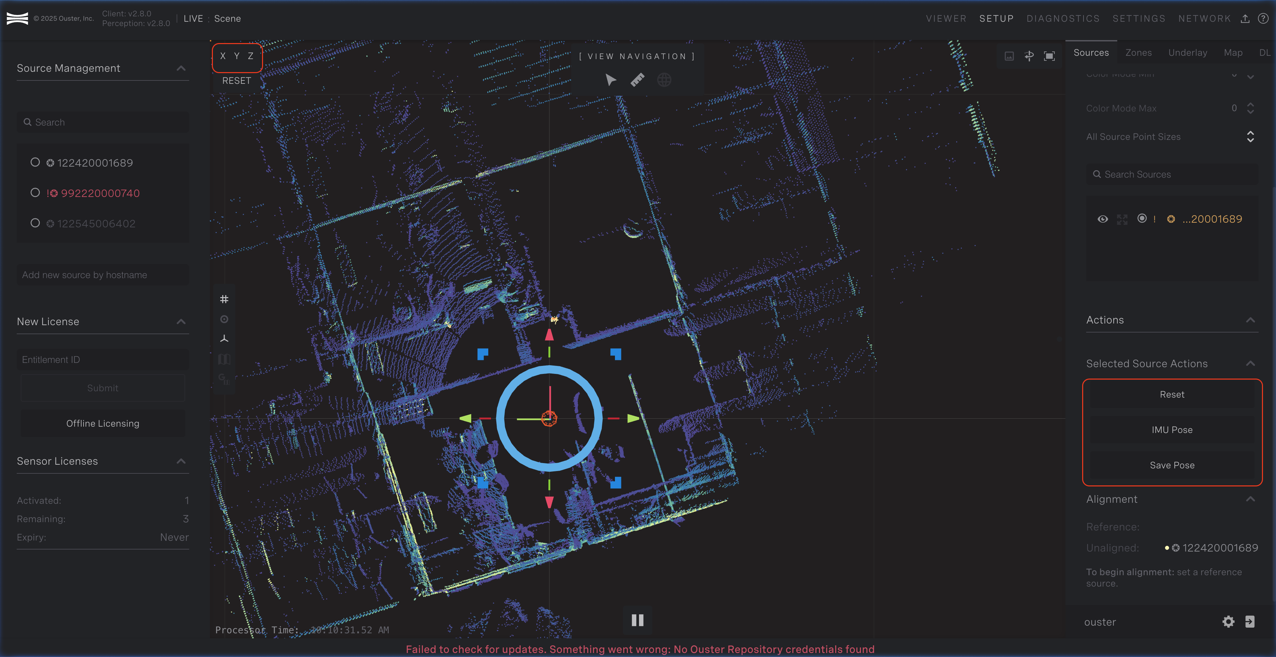Click the logout icon beside ouster
This screenshot has width=1276, height=657.
pyautogui.click(x=1249, y=621)
